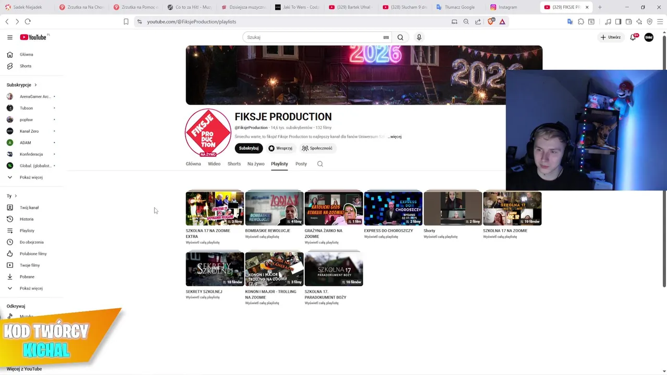Open the Utwórz create menu
Viewport: 667px width, 375px height.
(x=610, y=37)
